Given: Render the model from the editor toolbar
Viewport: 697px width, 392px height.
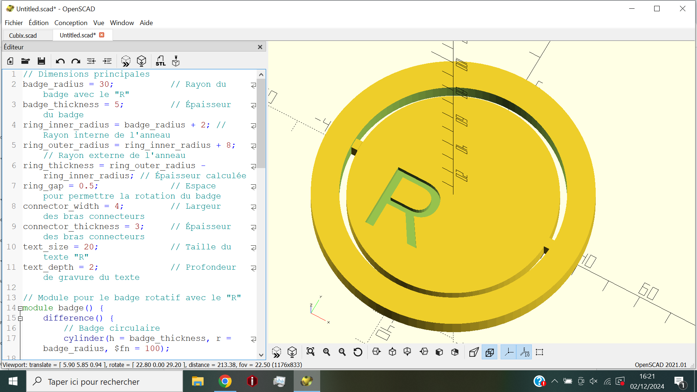Looking at the screenshot, I should 142,61.
